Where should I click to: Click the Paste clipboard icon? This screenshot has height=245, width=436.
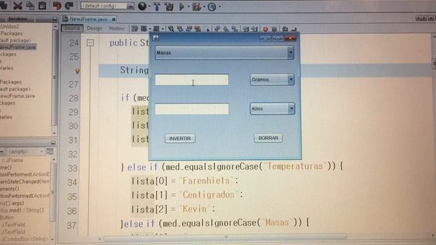click(x=42, y=5)
